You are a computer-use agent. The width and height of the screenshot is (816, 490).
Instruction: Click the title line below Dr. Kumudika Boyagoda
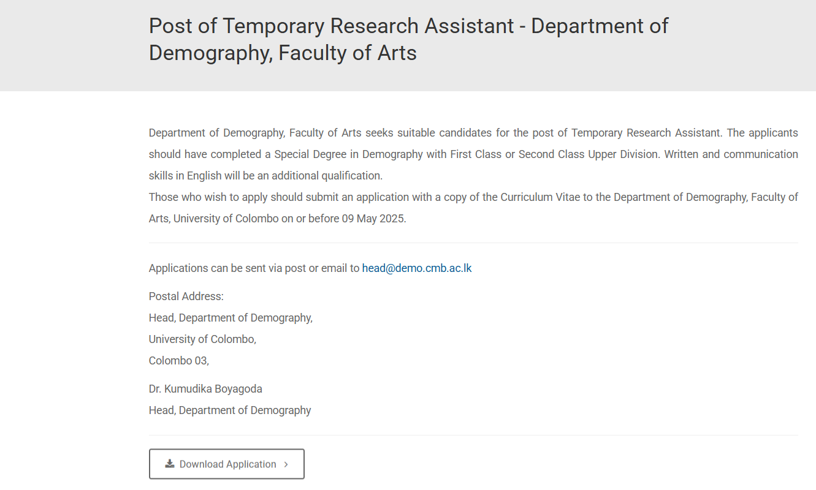tap(230, 410)
